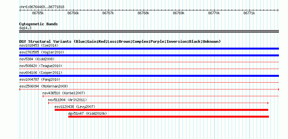The width and height of the screenshot is (288, 139).
Task: Click the 86766k ruler tick label
Action: tap(73, 13)
